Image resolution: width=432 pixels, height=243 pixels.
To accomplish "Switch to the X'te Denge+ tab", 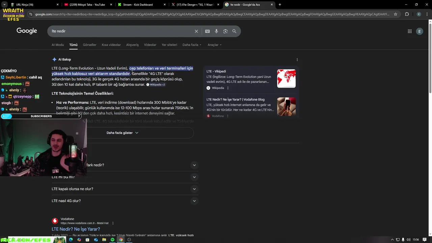I will click(195, 5).
